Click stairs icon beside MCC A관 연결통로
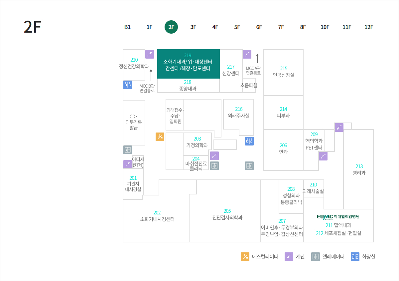399x281 pixels. coord(247,54)
